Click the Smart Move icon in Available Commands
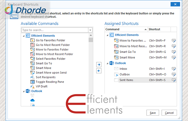188x121 pixels. [x=32, y=68]
